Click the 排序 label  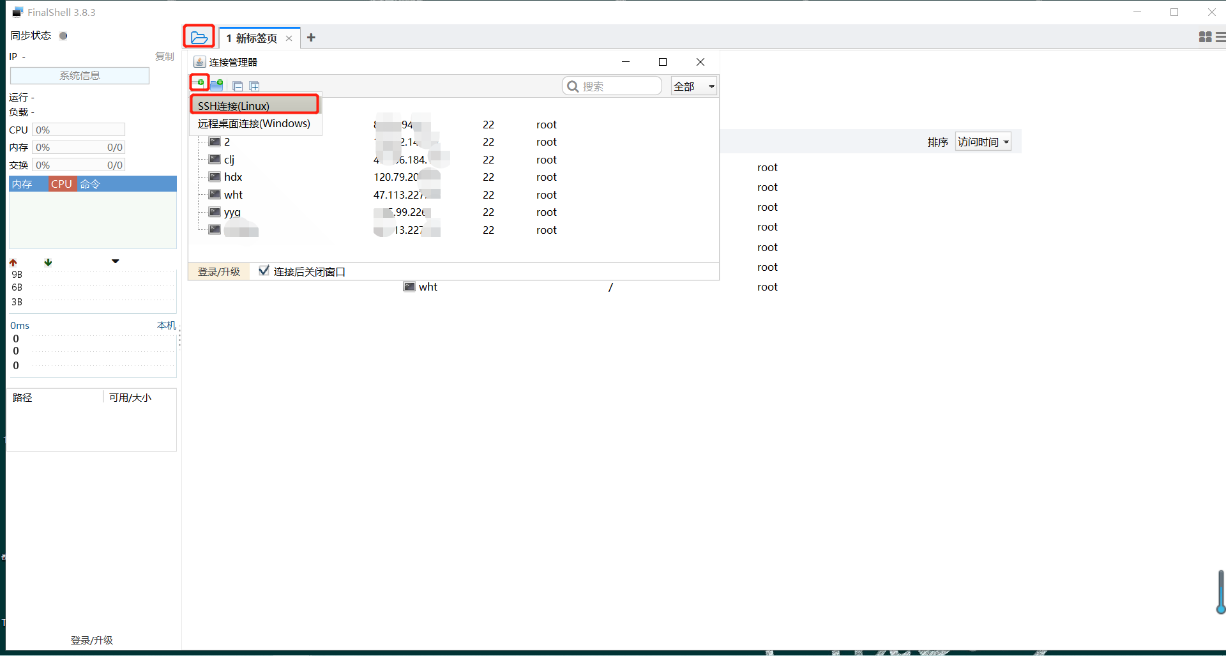(x=938, y=142)
